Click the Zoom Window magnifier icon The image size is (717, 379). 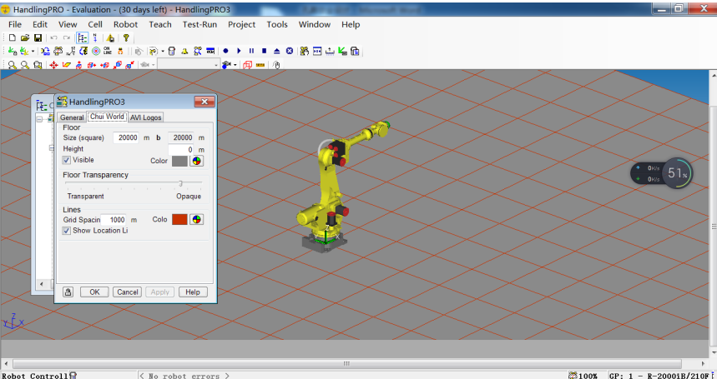(x=38, y=65)
